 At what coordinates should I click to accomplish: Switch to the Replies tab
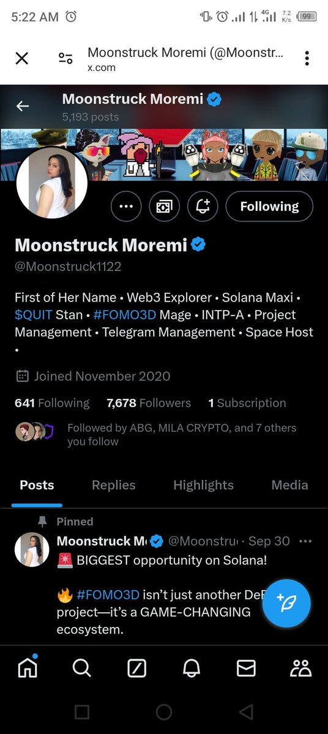[x=113, y=485]
